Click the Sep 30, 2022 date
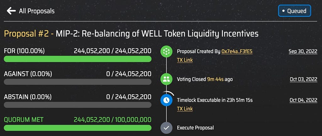This screenshot has width=322, height=136. tap(303, 52)
